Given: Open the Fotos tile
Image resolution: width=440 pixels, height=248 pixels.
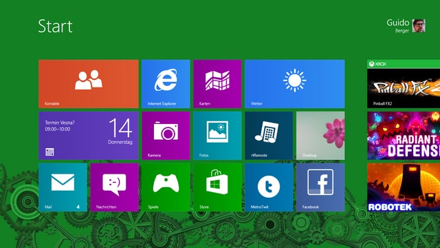Looking at the screenshot, I should point(217,136).
